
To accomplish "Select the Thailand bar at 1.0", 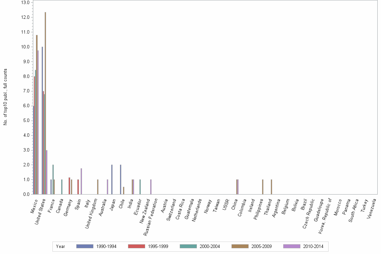I will (x=271, y=186).
